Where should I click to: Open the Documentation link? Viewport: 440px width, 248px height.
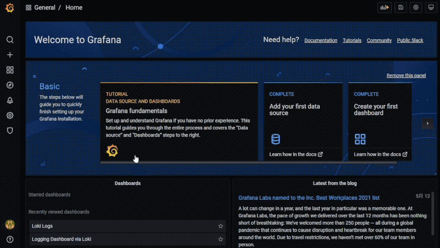[321, 40]
